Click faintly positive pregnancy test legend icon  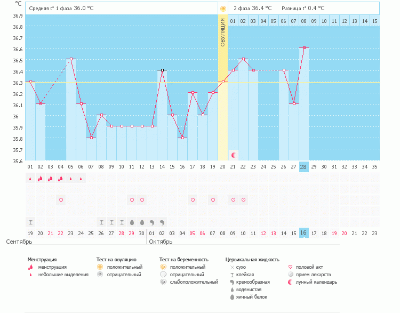pos(163,282)
